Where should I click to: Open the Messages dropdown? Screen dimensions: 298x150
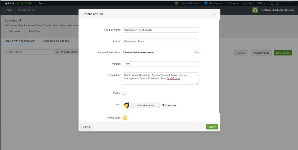pos(215,3)
